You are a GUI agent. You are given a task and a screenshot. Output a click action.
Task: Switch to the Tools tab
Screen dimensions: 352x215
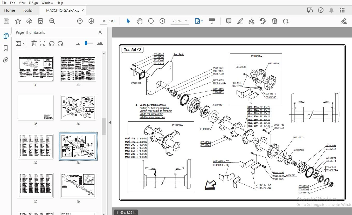click(x=27, y=10)
